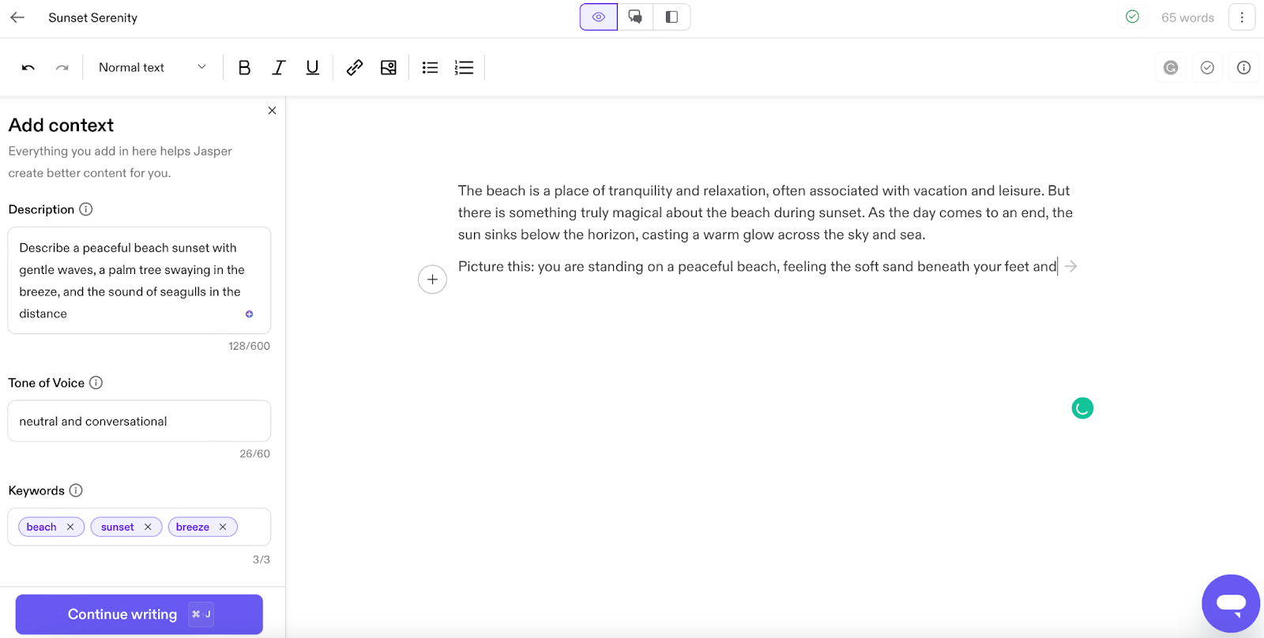
Task: Run the plagiarism checker checkmark icon
Action: (x=1207, y=68)
